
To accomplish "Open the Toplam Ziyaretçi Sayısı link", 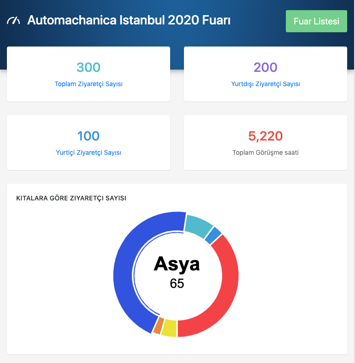I will click(x=89, y=84).
